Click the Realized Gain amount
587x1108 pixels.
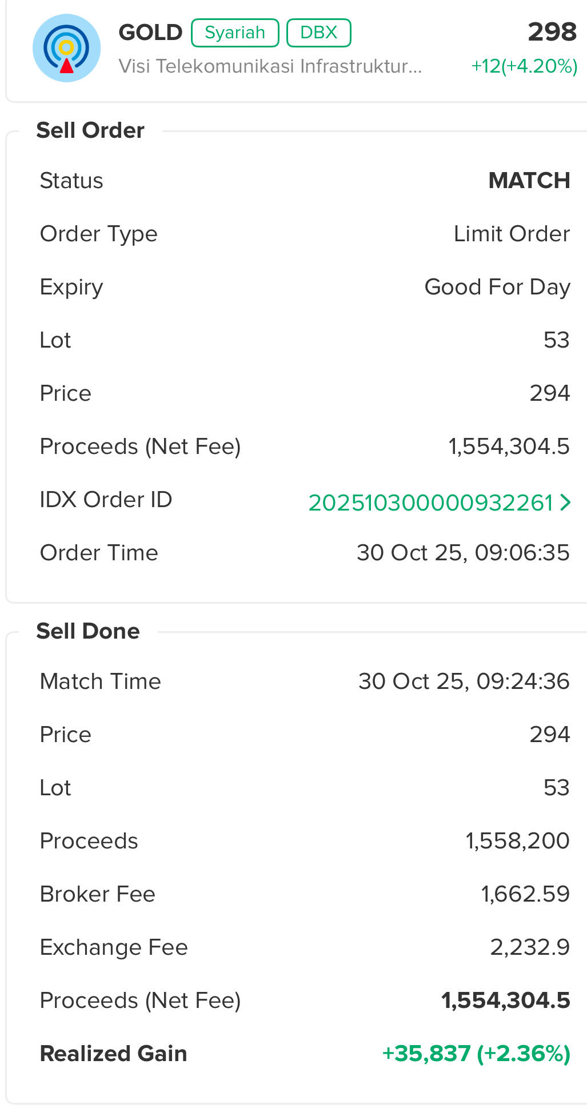click(x=476, y=1053)
